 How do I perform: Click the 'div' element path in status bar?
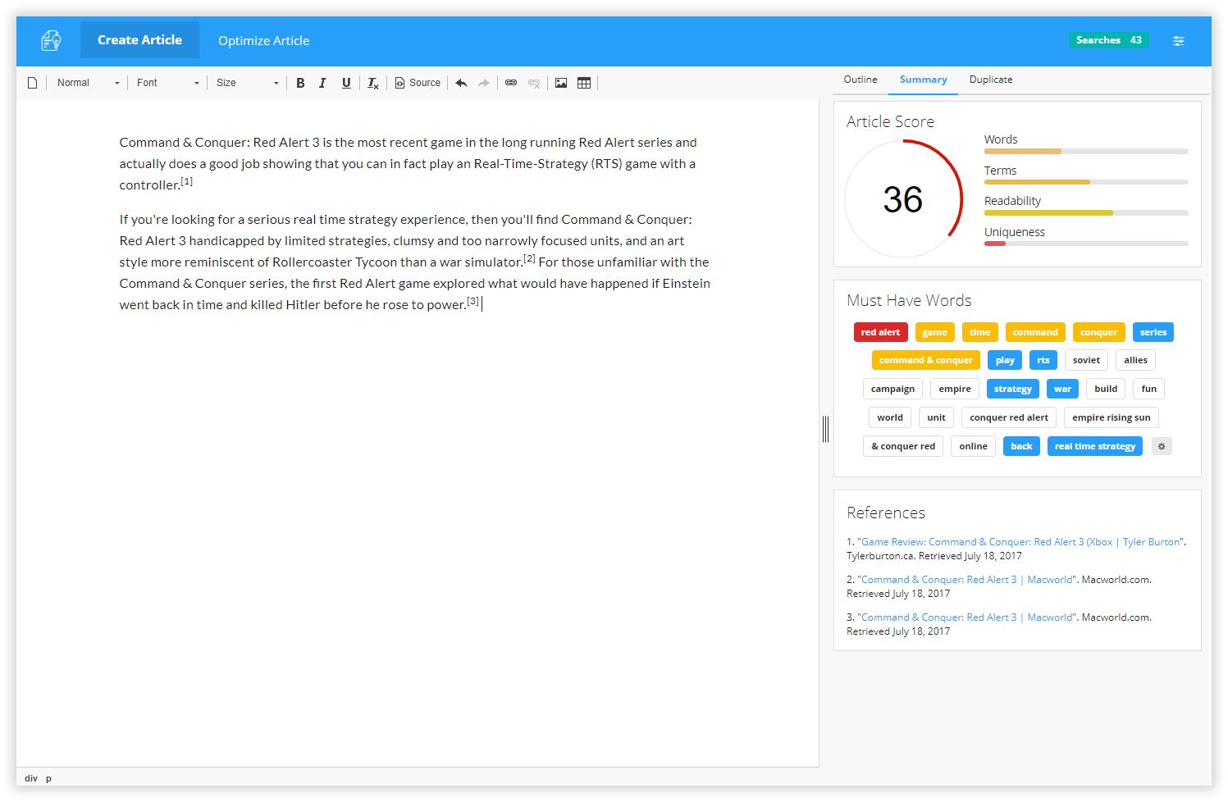pyautogui.click(x=31, y=778)
